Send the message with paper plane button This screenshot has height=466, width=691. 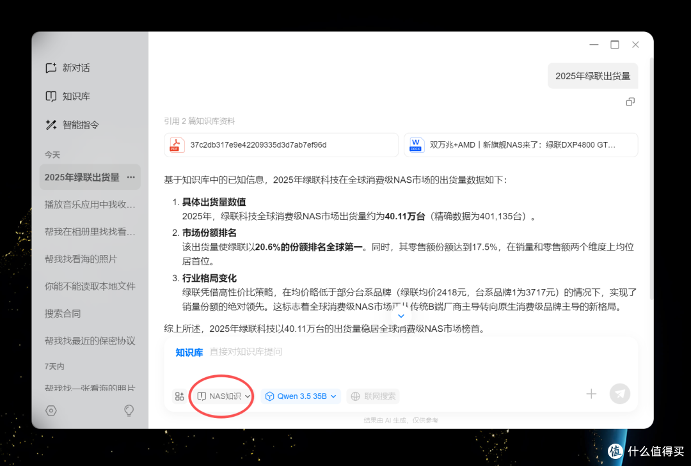[x=620, y=394]
